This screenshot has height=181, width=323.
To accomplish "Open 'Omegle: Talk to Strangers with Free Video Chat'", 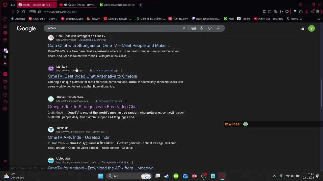I will pyautogui.click(x=93, y=107).
